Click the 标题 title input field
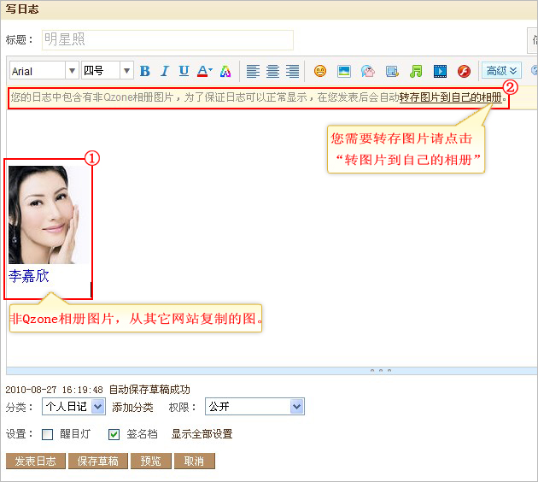 pos(167,39)
